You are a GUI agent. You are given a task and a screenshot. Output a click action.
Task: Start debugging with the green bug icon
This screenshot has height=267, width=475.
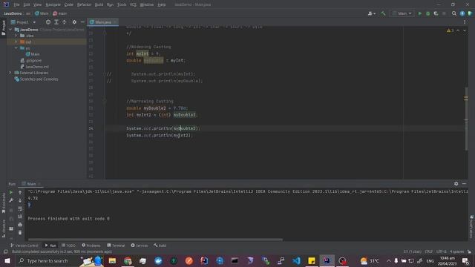(x=427, y=13)
